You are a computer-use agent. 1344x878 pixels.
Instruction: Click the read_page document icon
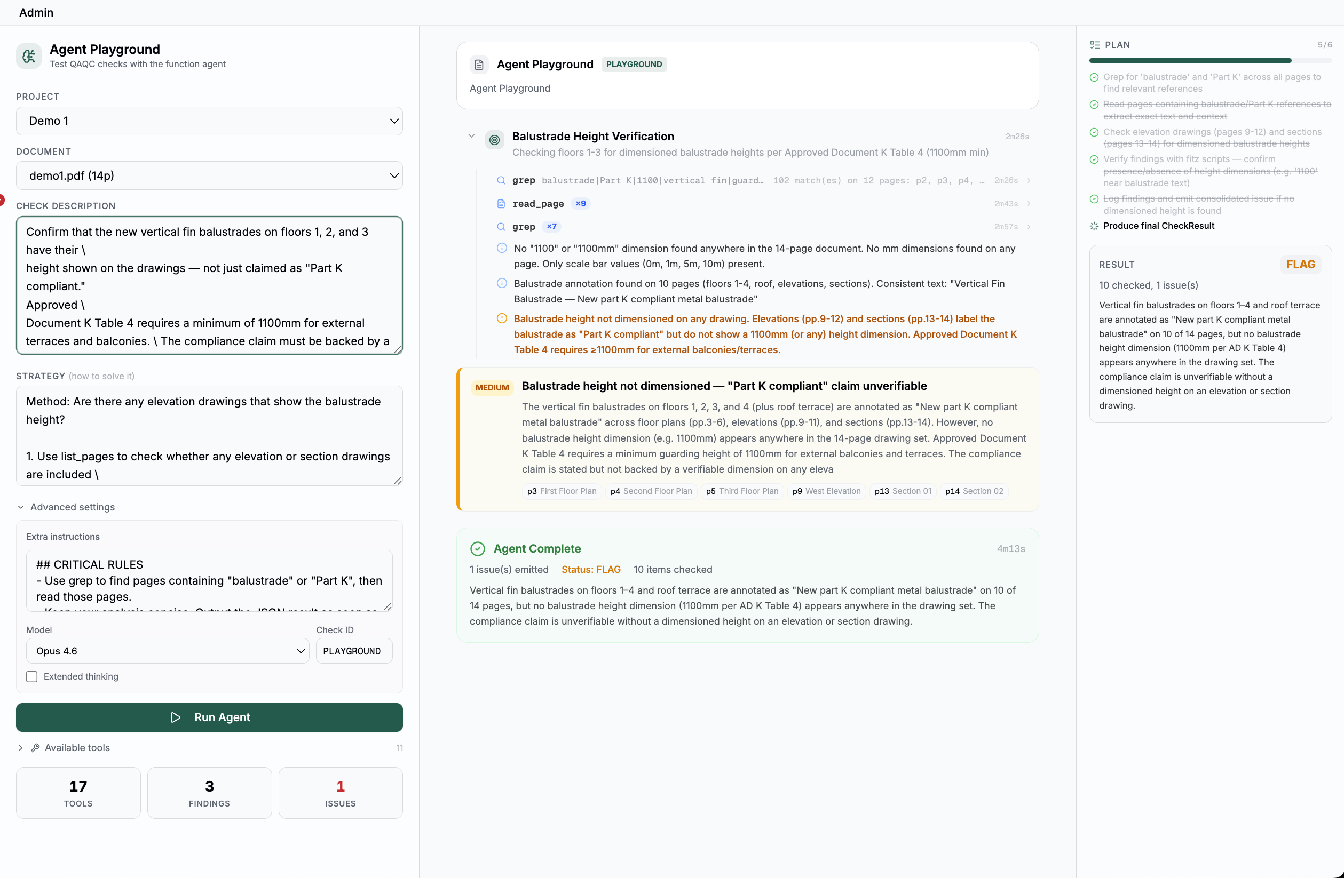500,204
